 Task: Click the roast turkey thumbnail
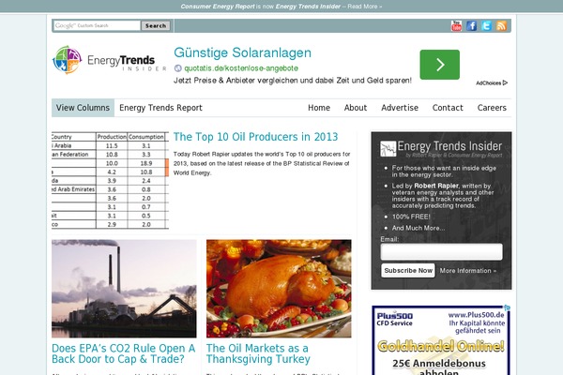point(279,289)
